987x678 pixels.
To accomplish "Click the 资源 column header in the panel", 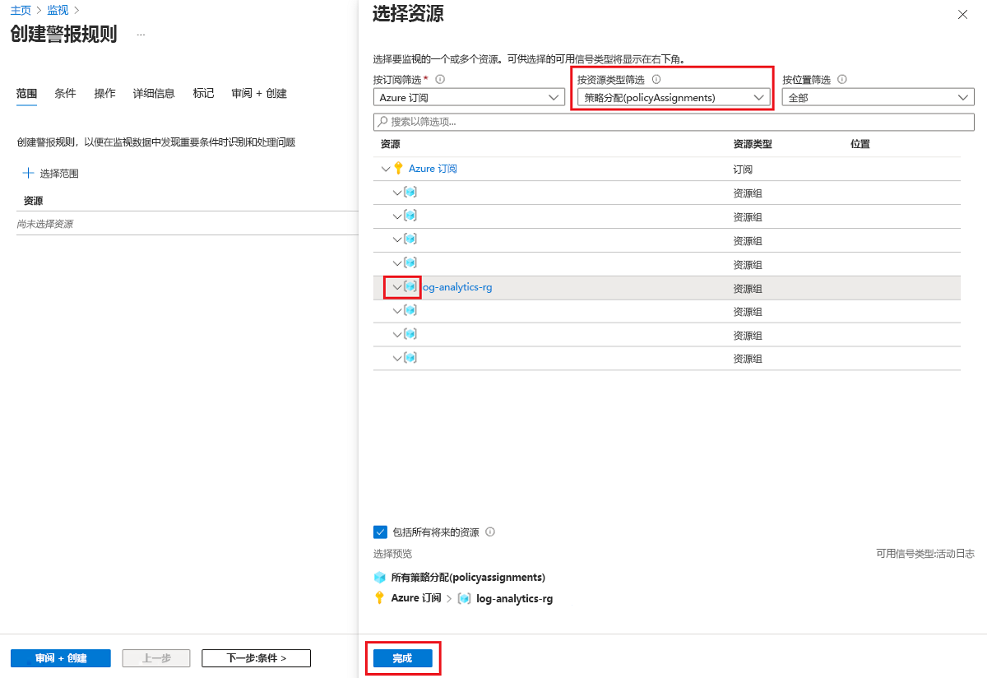I will (x=391, y=144).
